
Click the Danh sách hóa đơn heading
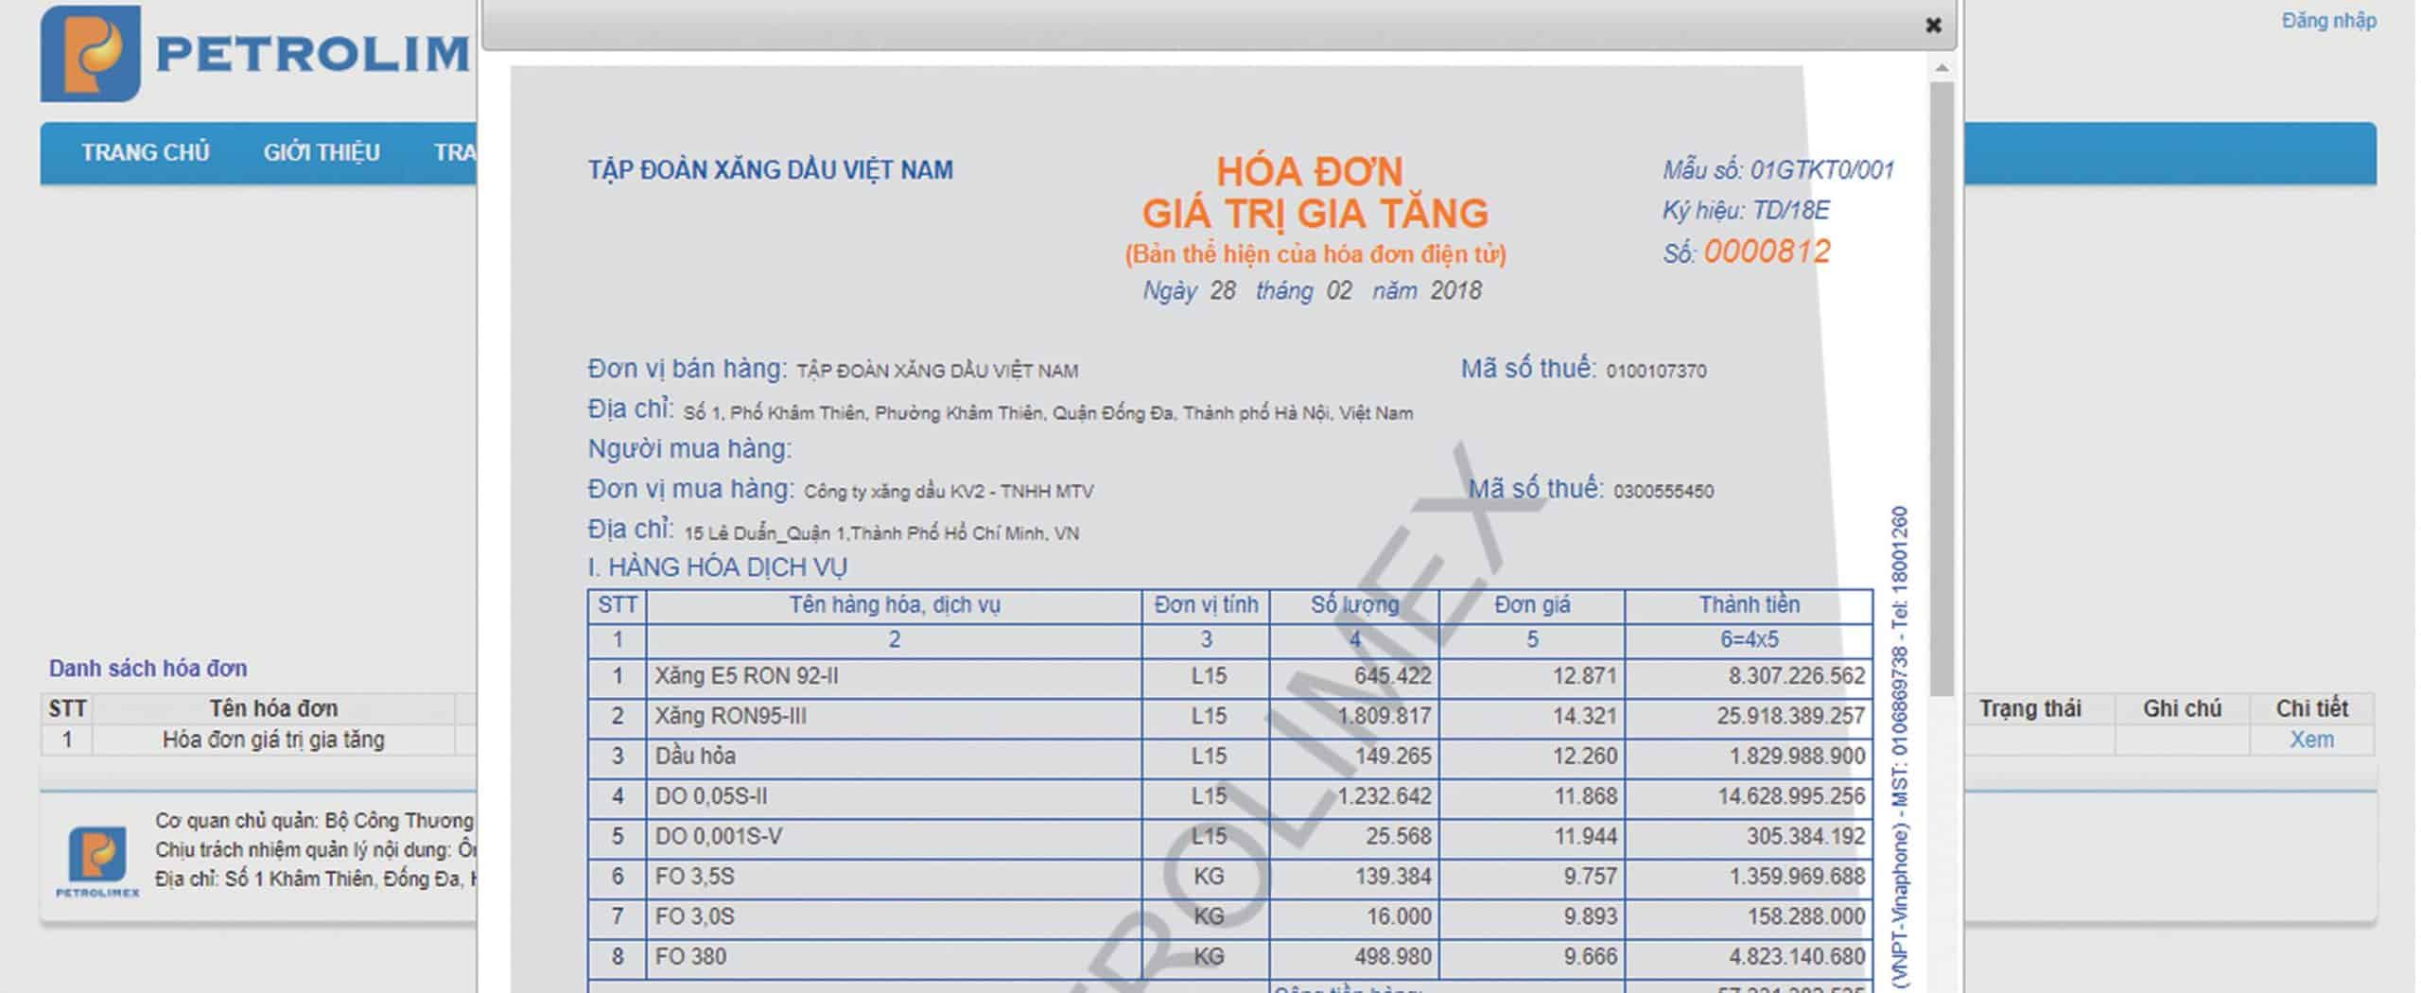point(148,669)
